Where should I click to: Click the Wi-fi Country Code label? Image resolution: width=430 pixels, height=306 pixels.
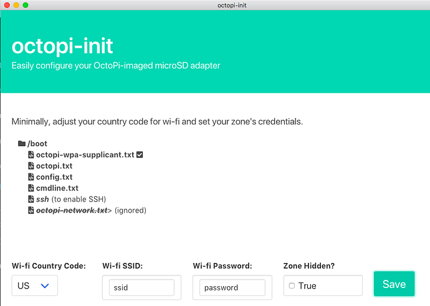pos(49,266)
